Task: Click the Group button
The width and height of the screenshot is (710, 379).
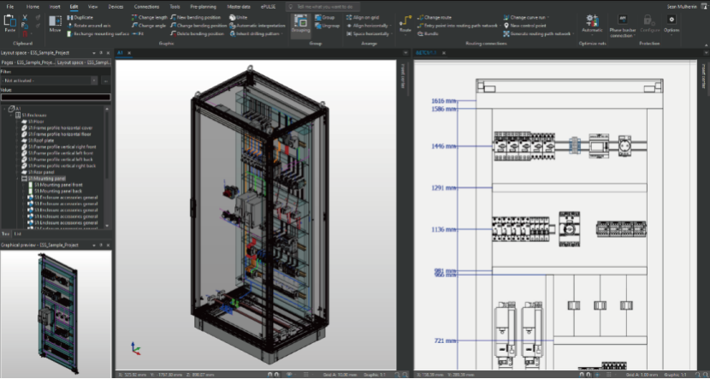Action: (325, 18)
